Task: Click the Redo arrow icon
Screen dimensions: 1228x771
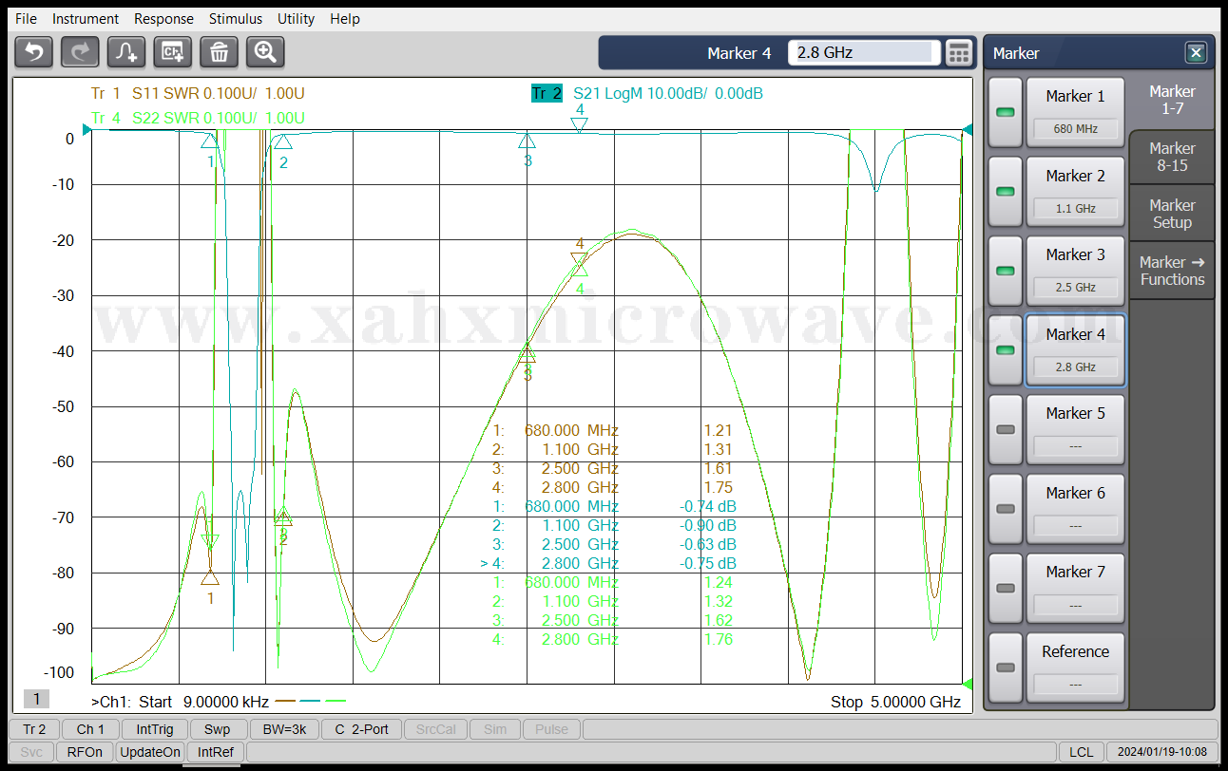Action: pyautogui.click(x=80, y=52)
